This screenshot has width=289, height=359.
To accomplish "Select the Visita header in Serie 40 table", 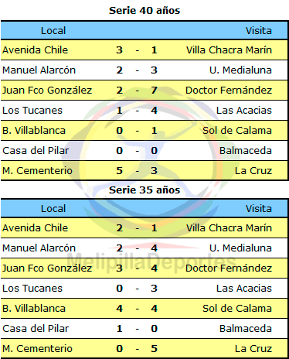I will tap(258, 31).
